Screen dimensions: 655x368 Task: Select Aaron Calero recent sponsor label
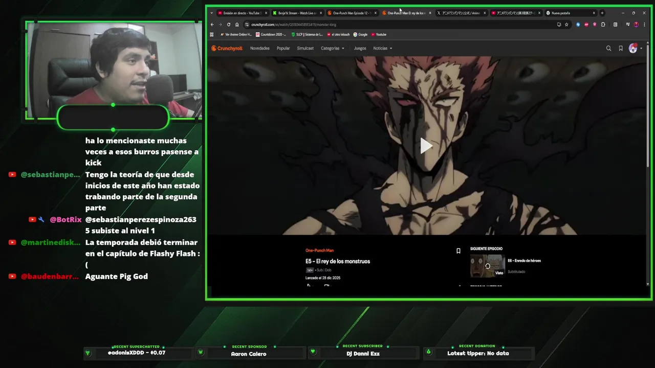pyautogui.click(x=249, y=354)
